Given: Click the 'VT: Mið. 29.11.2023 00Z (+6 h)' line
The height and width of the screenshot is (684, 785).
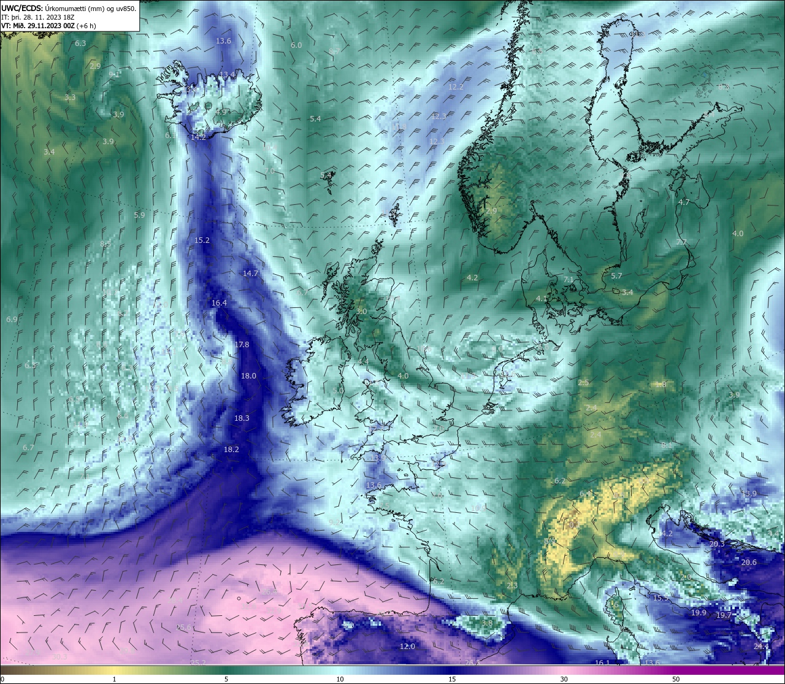Looking at the screenshot, I should [x=48, y=26].
